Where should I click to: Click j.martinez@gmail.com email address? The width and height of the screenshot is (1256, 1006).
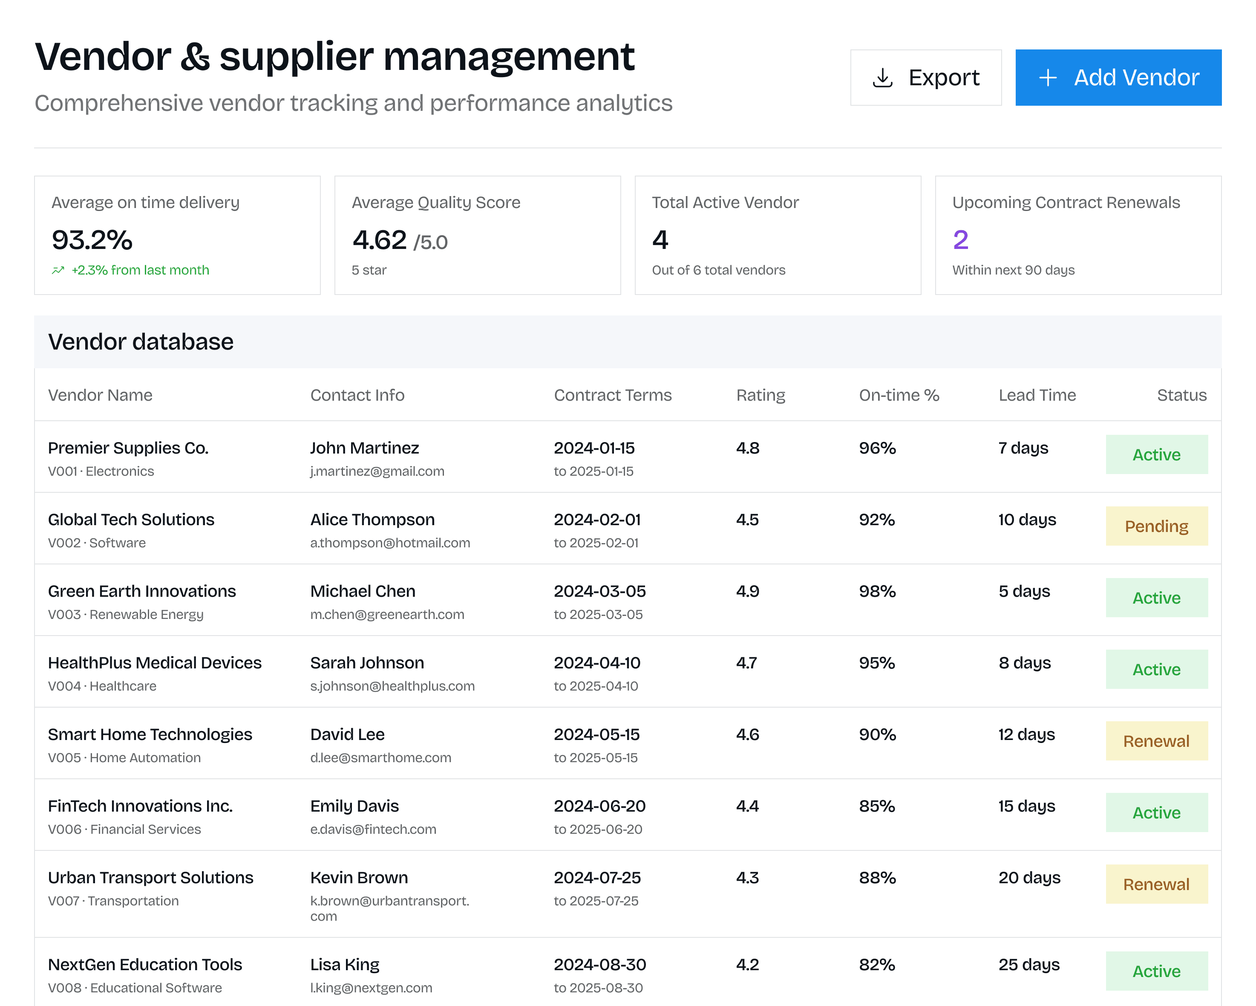pyautogui.click(x=377, y=471)
